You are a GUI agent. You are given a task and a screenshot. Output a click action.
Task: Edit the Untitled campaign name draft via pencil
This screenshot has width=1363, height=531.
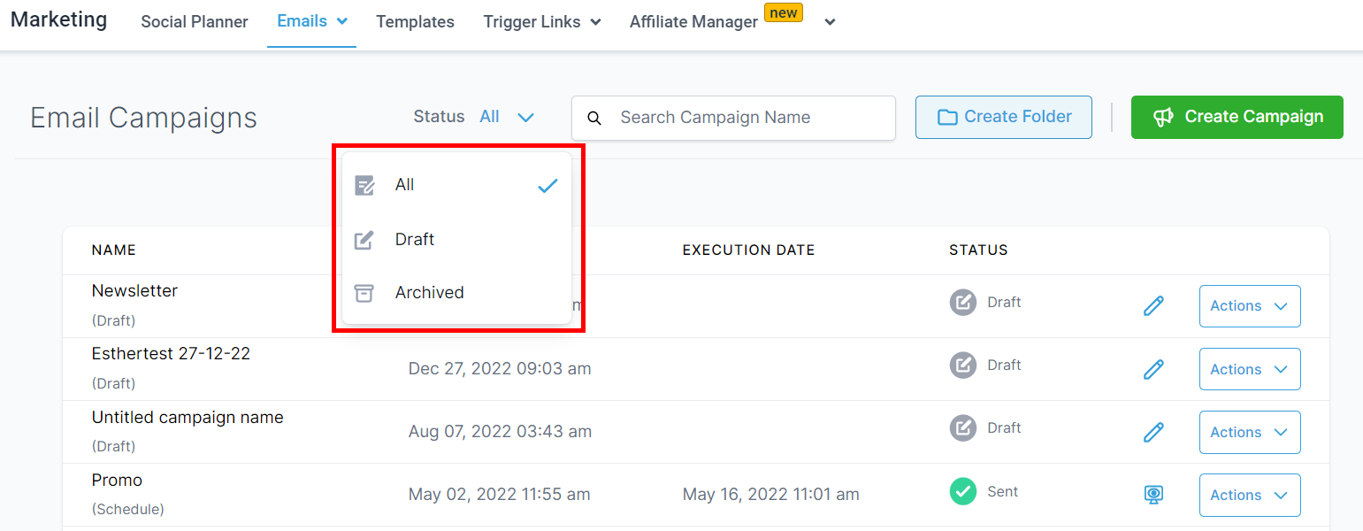1153,432
